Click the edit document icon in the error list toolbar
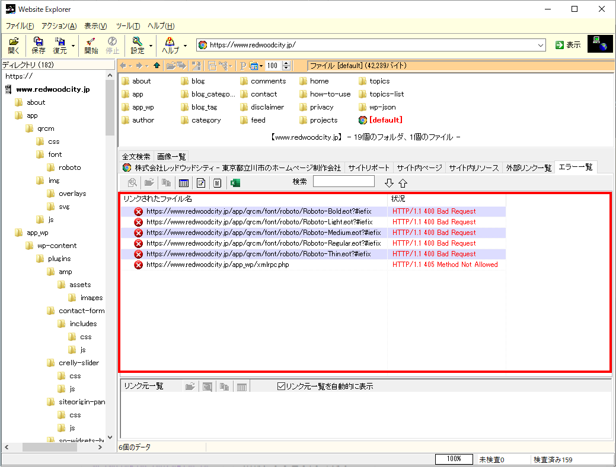 coord(201,183)
